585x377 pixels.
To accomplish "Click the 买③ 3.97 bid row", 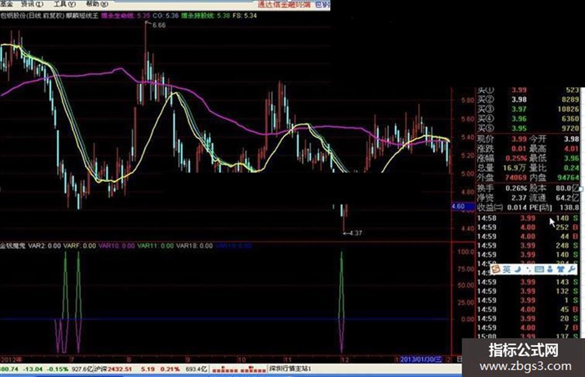I will (x=528, y=110).
